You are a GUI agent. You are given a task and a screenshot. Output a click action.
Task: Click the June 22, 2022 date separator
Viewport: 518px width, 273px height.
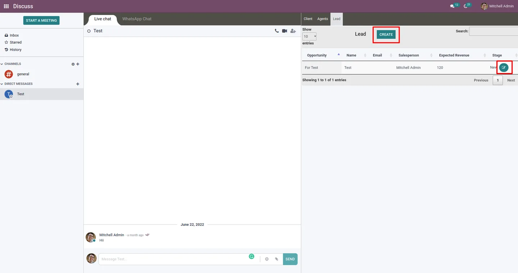(x=192, y=224)
